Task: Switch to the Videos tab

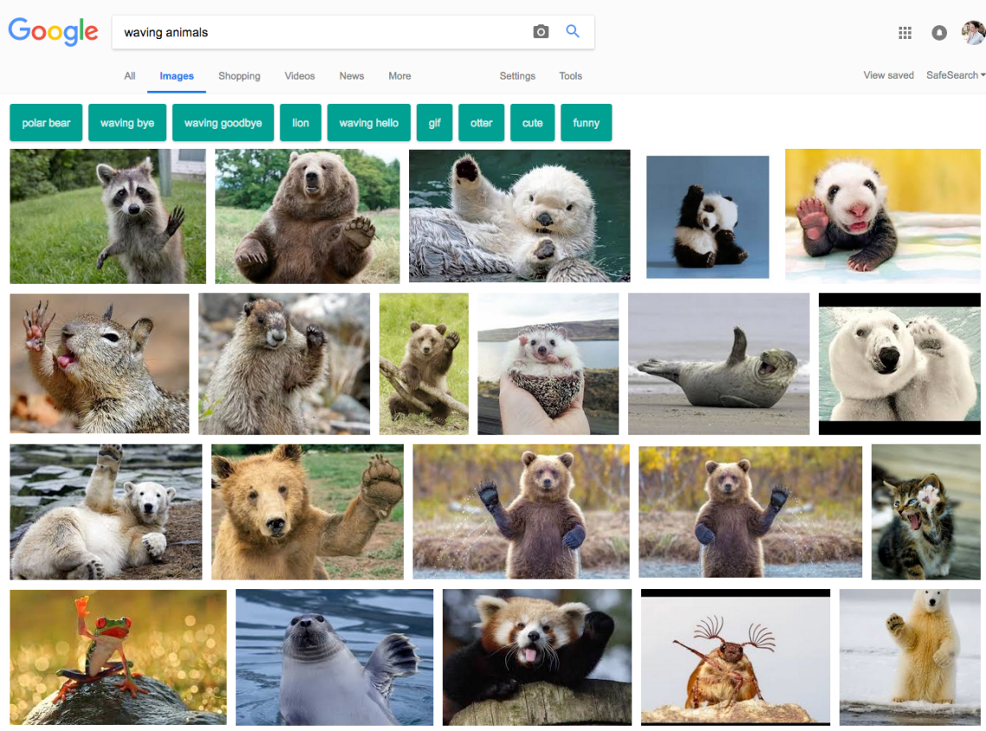Action: pos(299,76)
